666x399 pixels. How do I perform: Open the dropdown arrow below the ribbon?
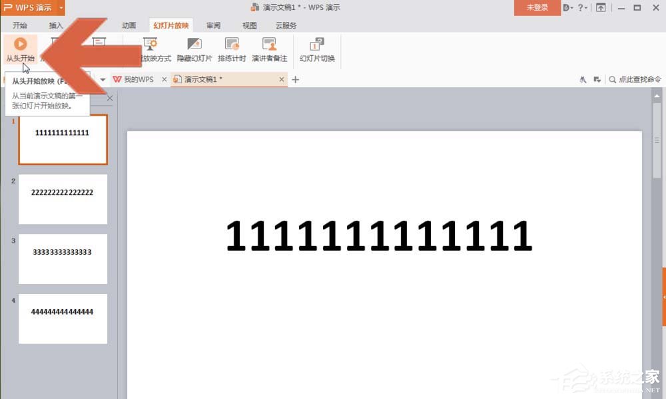coord(103,79)
